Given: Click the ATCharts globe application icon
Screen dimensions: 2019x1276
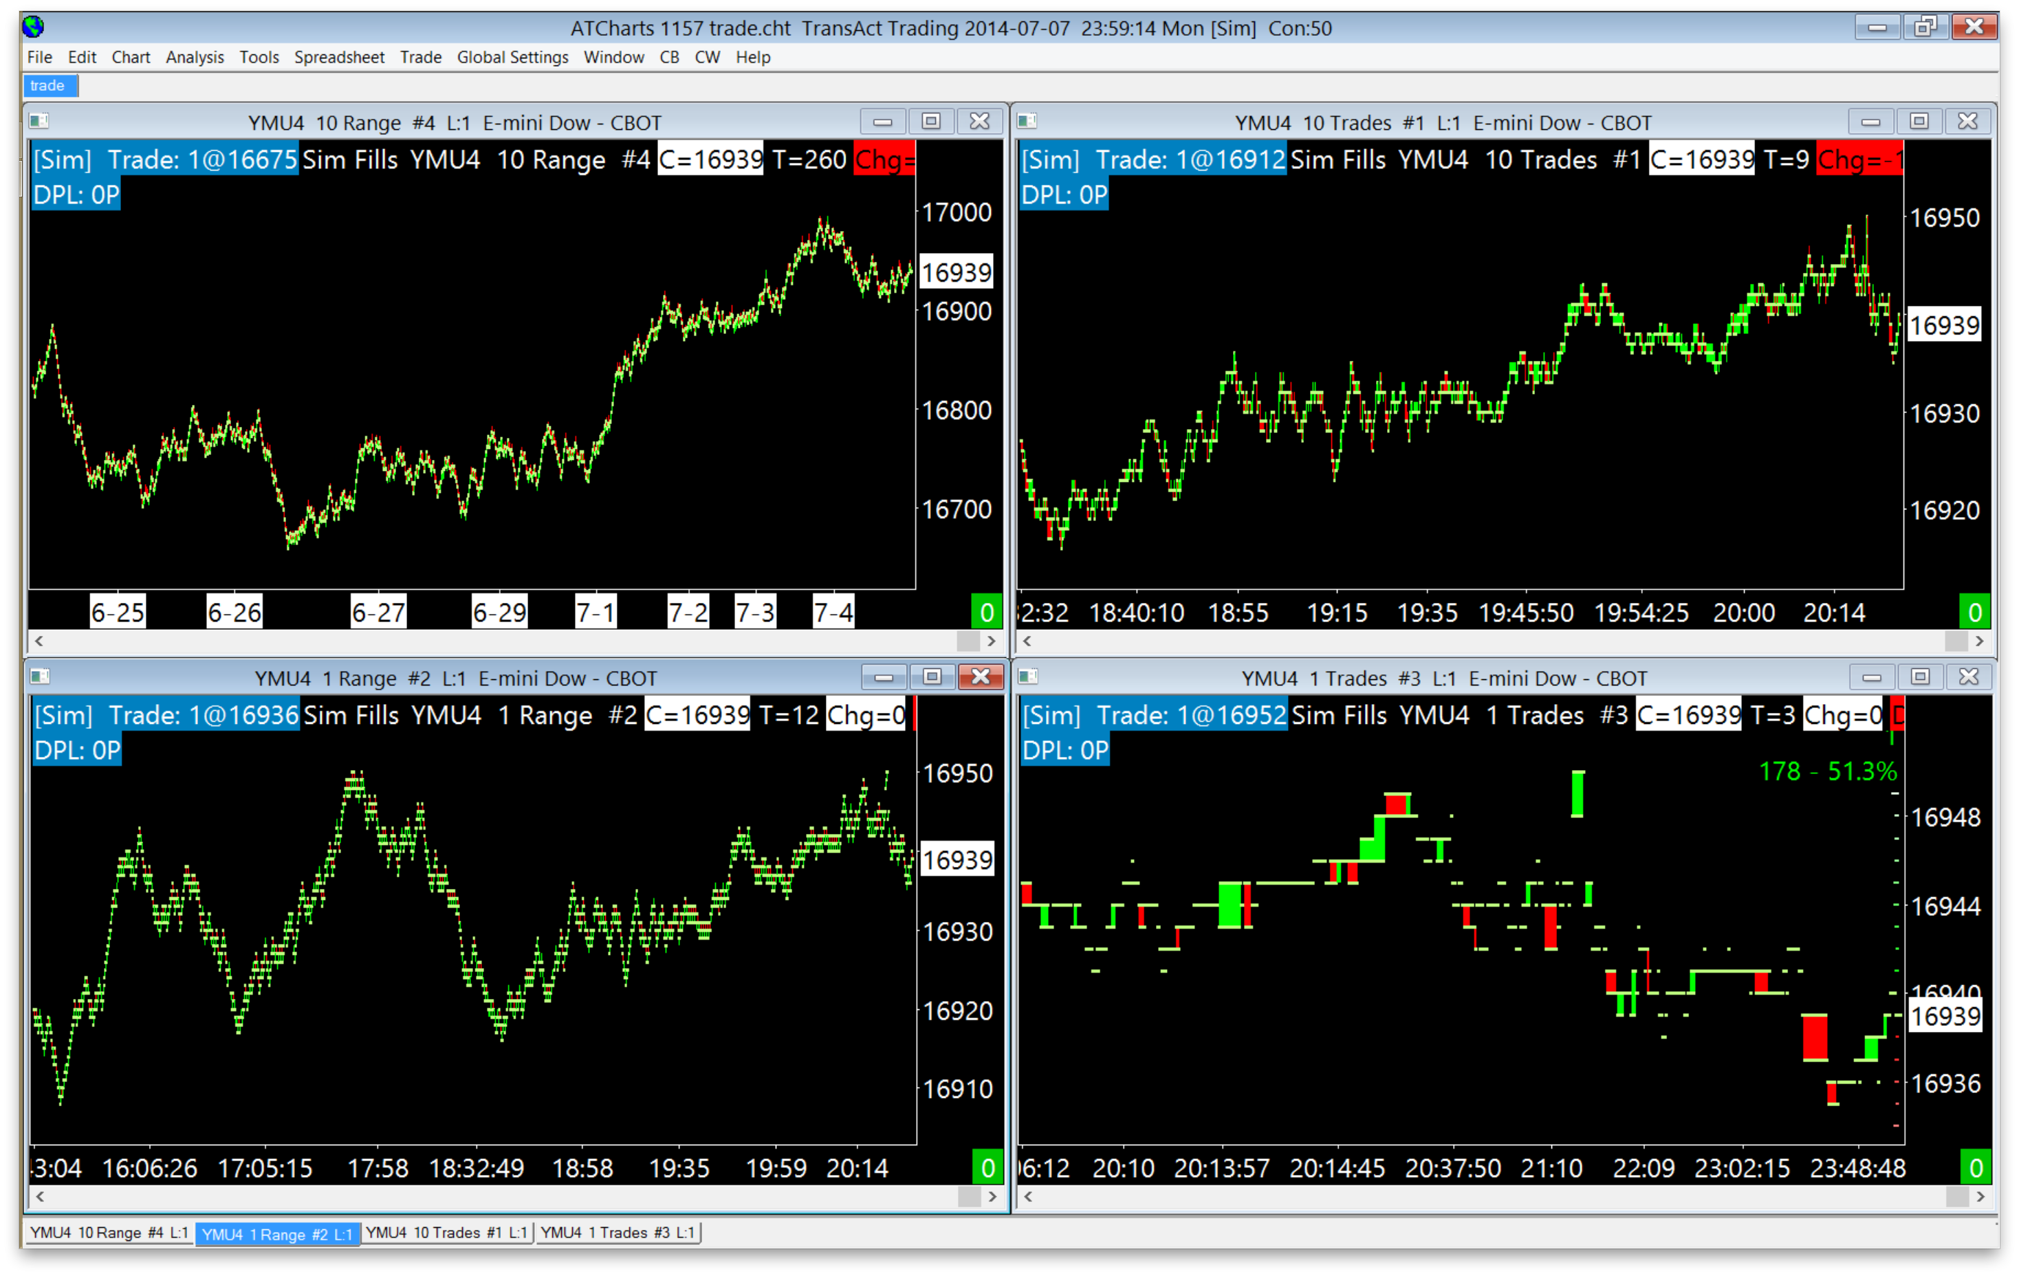Looking at the screenshot, I should pos(34,27).
